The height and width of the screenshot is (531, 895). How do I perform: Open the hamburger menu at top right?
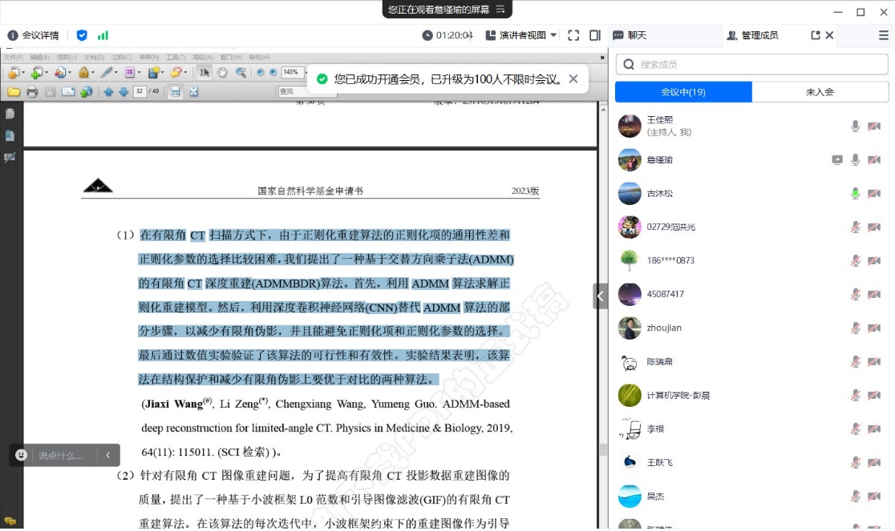[883, 35]
